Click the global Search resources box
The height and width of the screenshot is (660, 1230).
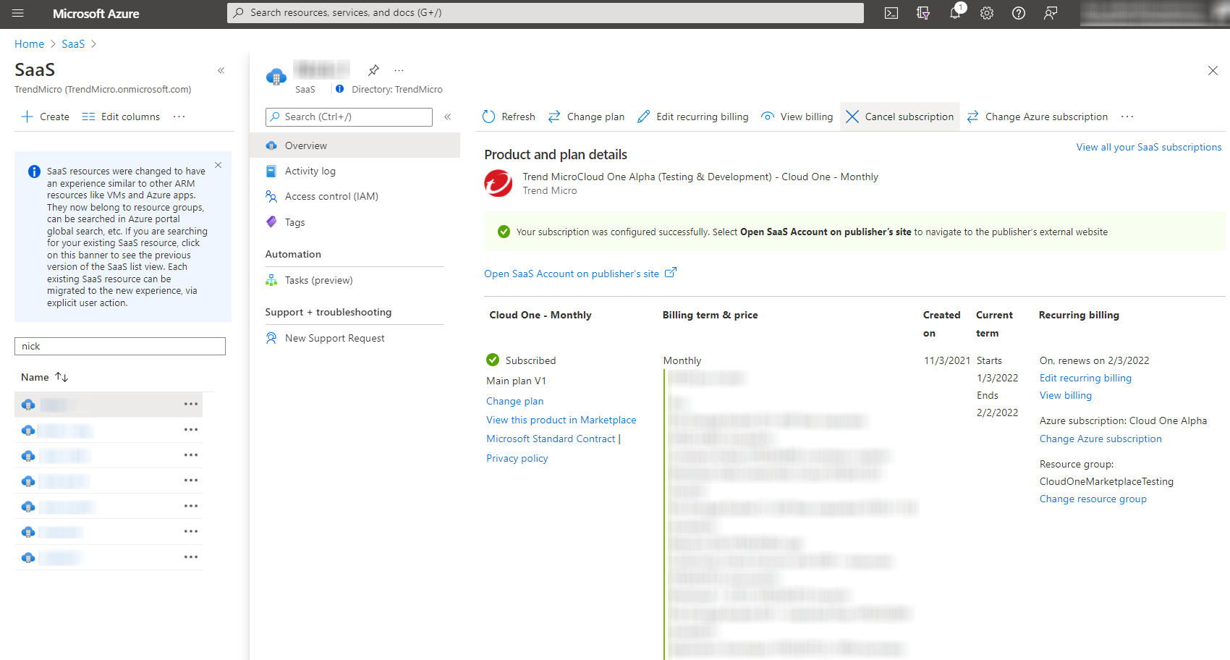click(546, 13)
